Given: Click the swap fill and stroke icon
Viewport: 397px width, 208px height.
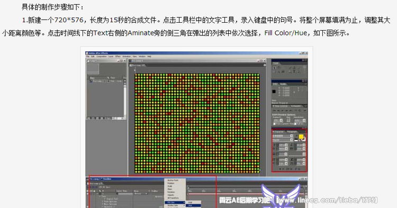Looking at the screenshot, I should point(304,139).
